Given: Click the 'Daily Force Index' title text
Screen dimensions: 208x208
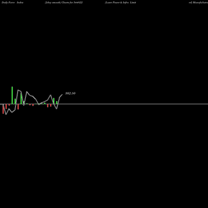Looking at the screenshot, I should 12,2.
